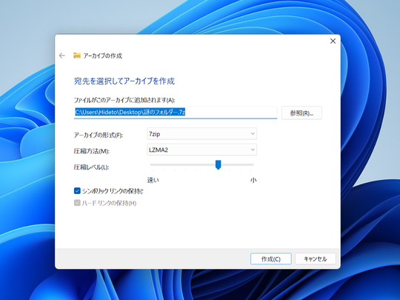
Task: Click the 作成(C) create button
Action: pos(271,259)
